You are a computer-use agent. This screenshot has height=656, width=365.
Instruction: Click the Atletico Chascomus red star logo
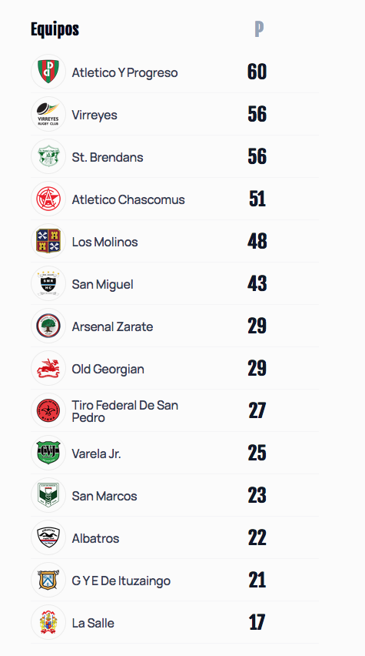(48, 199)
